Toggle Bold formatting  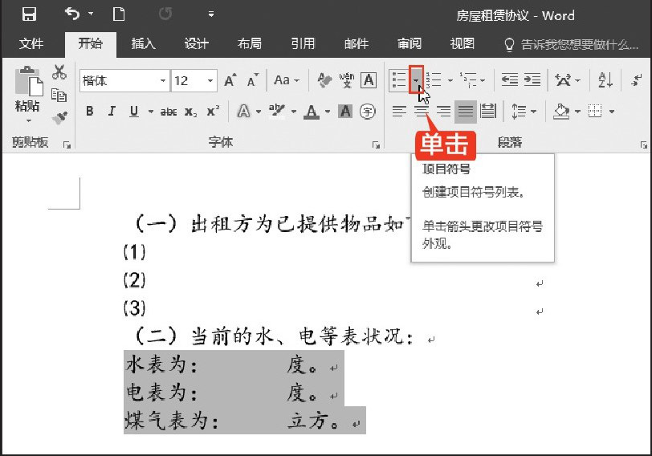click(90, 112)
